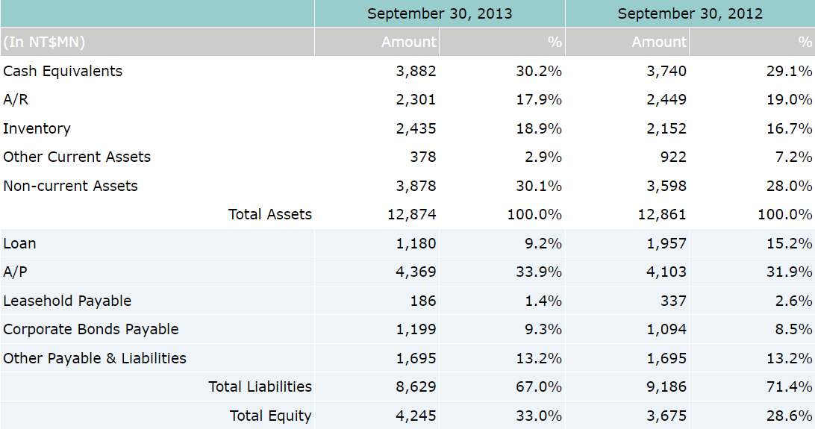Screen dimensions: 815x429
Task: Click the September 30, 2013 column header
Action: tap(440, 13)
